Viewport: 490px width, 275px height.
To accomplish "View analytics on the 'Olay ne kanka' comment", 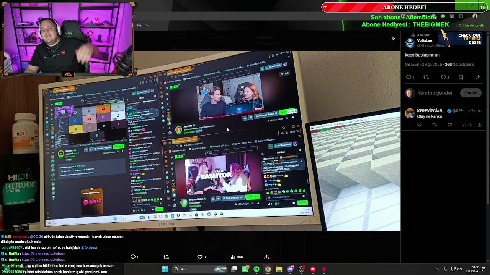I will (x=467, y=125).
